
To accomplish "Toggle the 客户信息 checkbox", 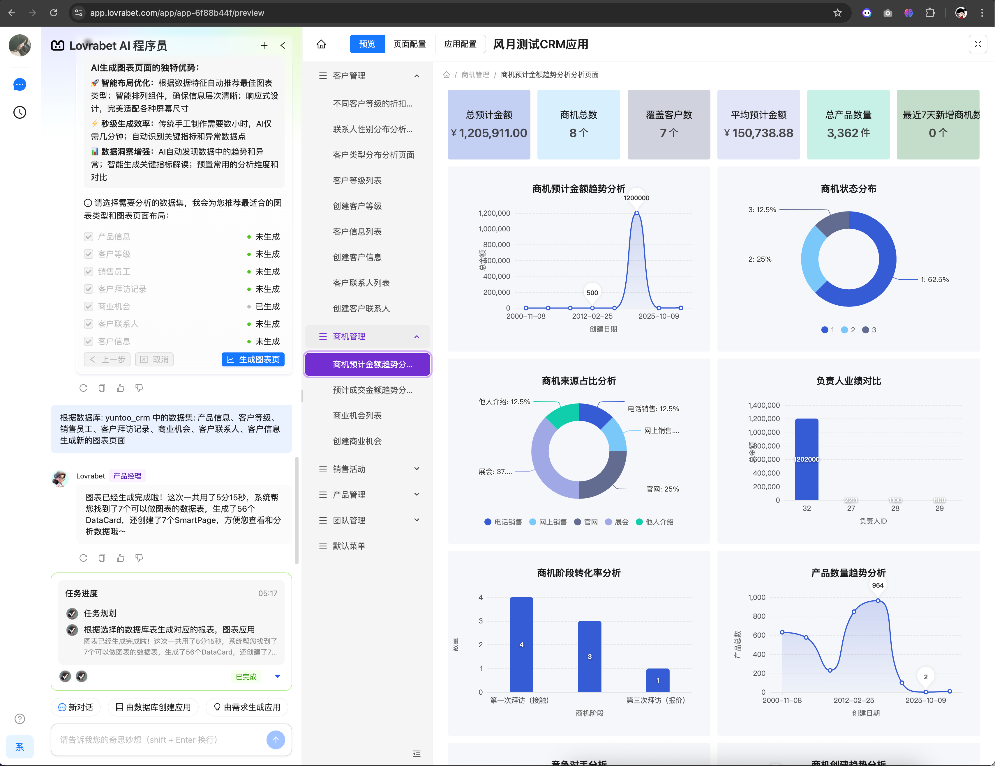I will click(x=88, y=341).
